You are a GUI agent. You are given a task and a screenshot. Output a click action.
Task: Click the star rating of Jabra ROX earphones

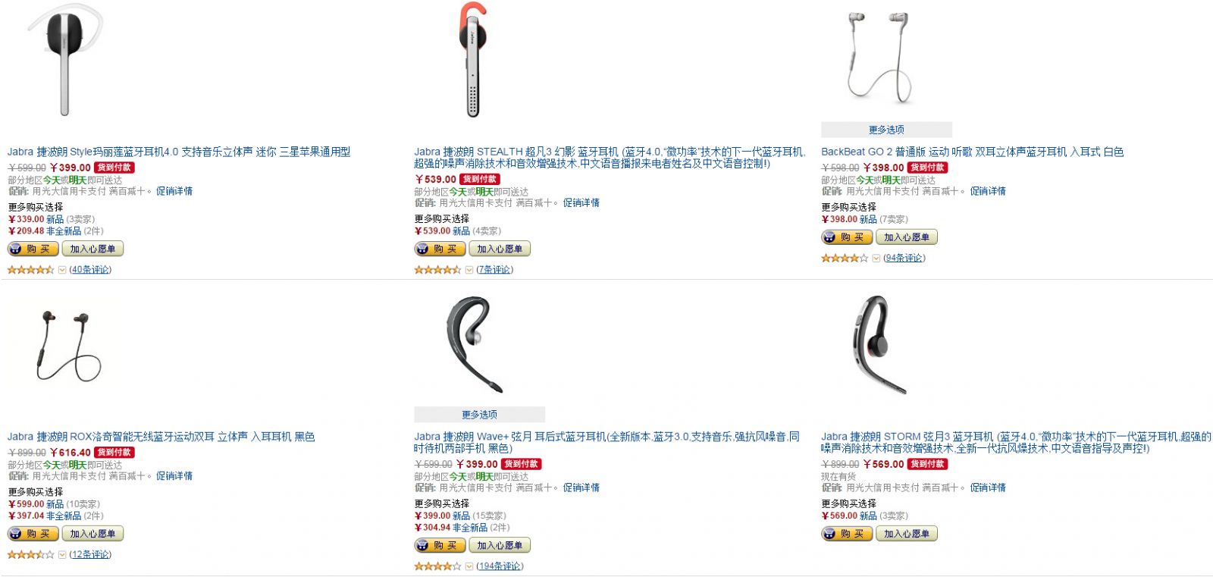coord(31,555)
